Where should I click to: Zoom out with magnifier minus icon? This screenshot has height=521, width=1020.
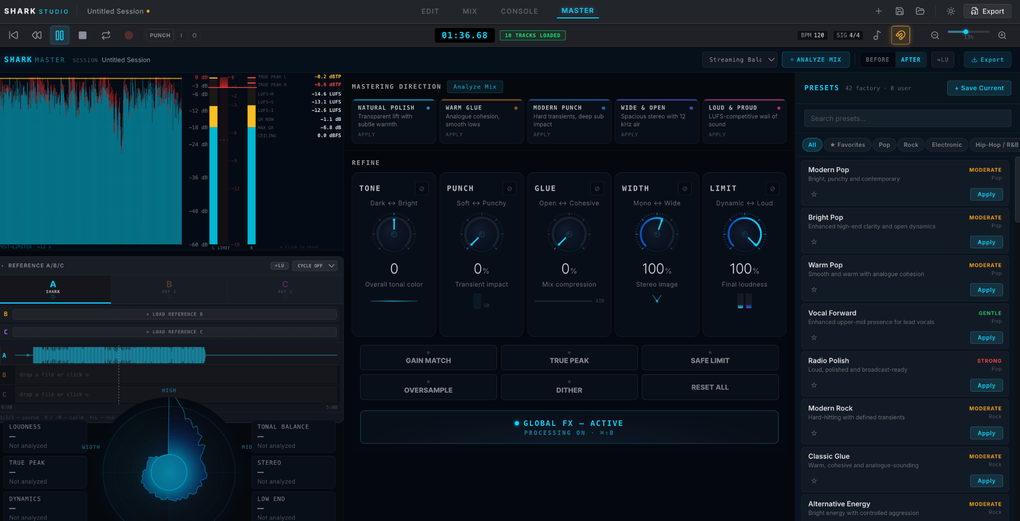[935, 35]
